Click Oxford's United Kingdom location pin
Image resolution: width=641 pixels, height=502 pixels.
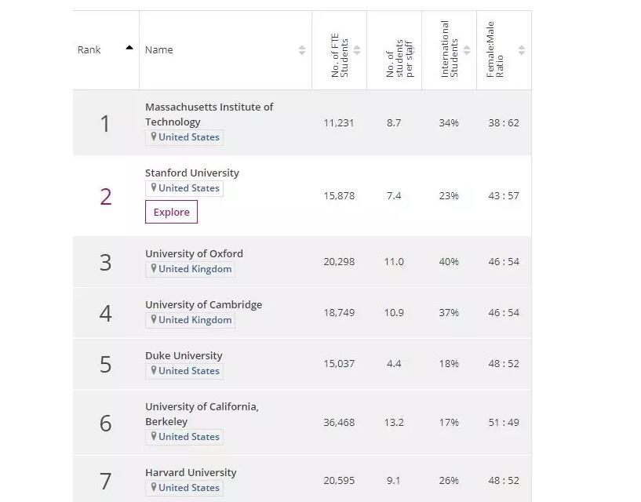point(155,269)
